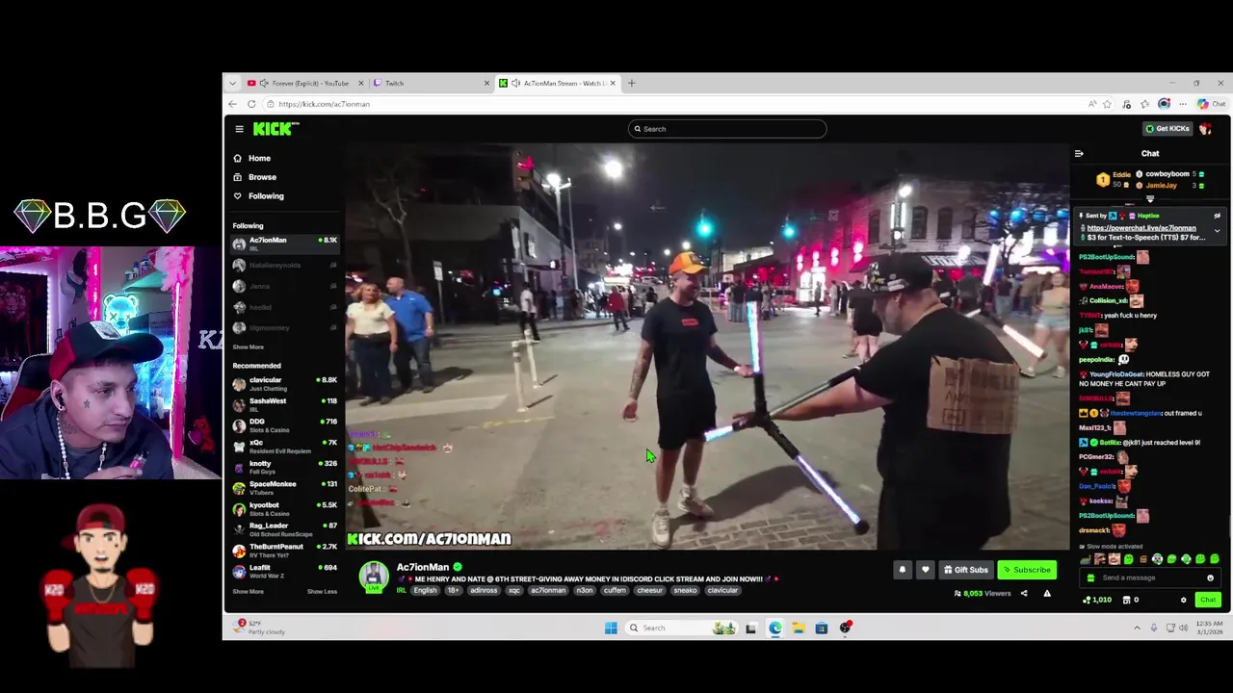Open Following in the Kick sidebar
1233x693 pixels.
coord(259,196)
